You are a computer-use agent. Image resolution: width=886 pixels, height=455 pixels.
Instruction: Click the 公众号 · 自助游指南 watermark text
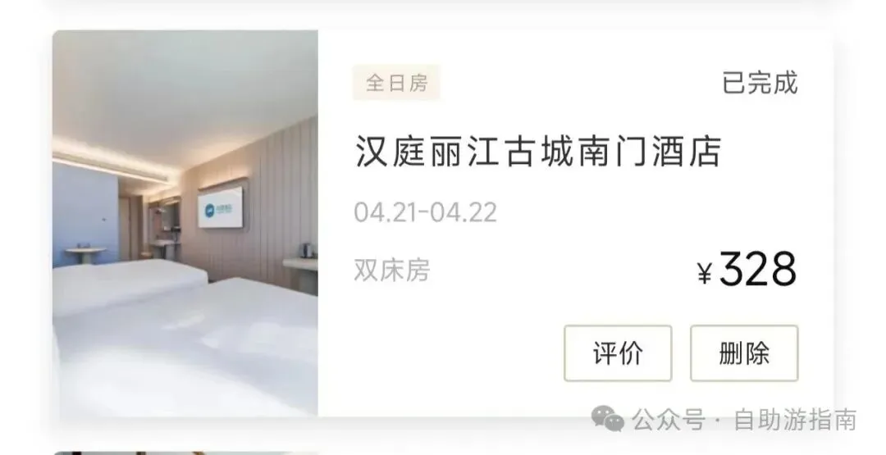[743, 420]
